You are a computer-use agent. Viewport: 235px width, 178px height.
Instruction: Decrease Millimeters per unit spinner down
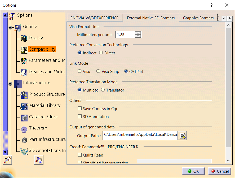[x=138, y=36]
